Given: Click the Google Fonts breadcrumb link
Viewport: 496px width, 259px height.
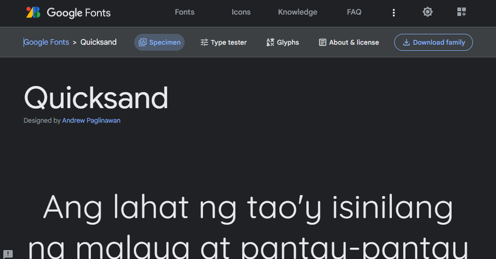Looking at the screenshot, I should pyautogui.click(x=46, y=42).
